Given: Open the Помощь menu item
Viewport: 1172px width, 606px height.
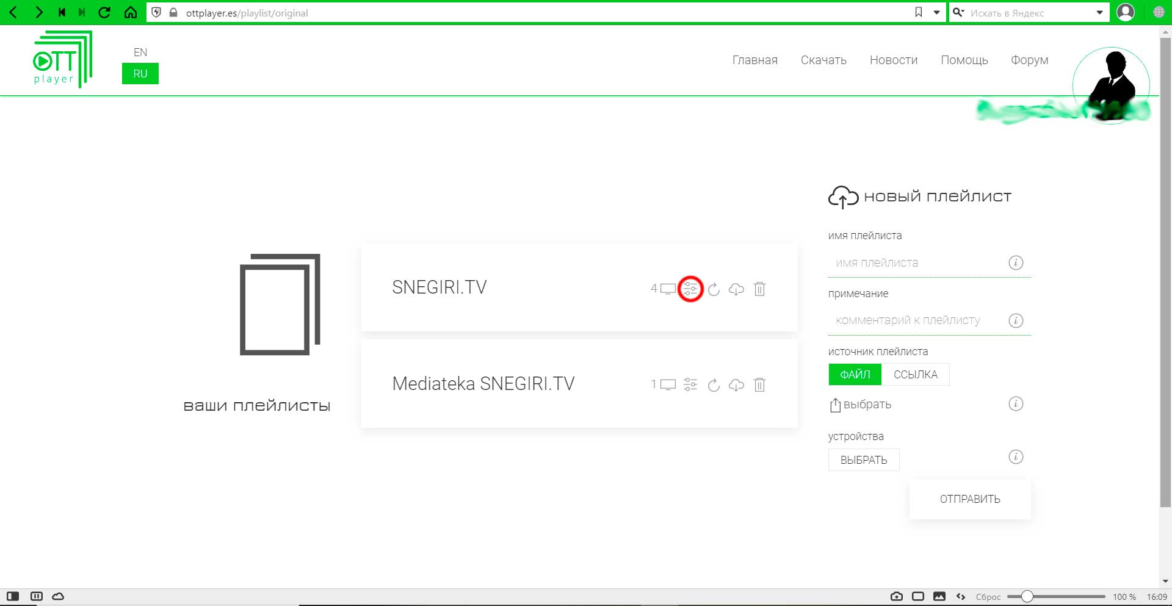Looking at the screenshot, I should click(964, 60).
